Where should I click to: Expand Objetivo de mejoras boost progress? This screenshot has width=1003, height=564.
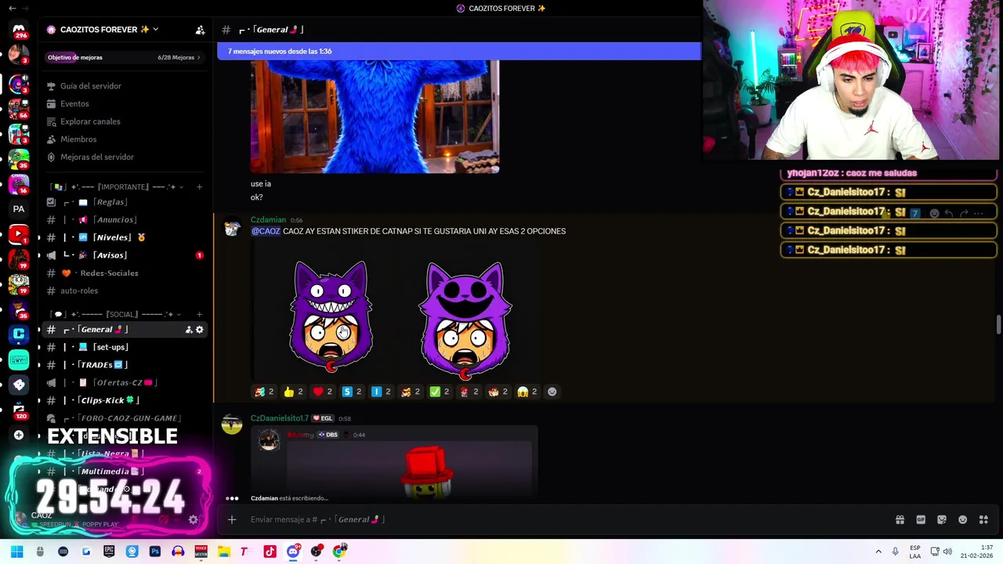click(124, 57)
